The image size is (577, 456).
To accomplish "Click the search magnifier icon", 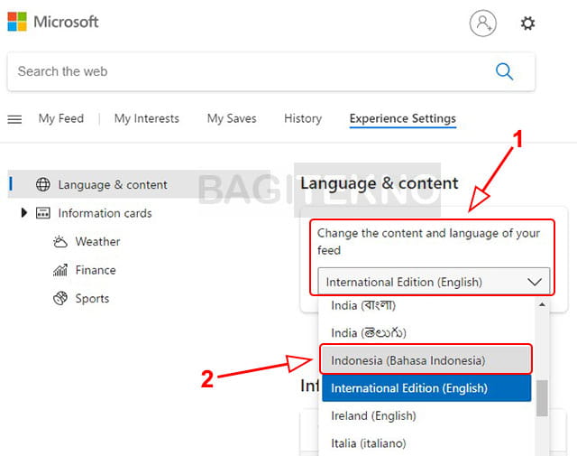I will pos(504,71).
